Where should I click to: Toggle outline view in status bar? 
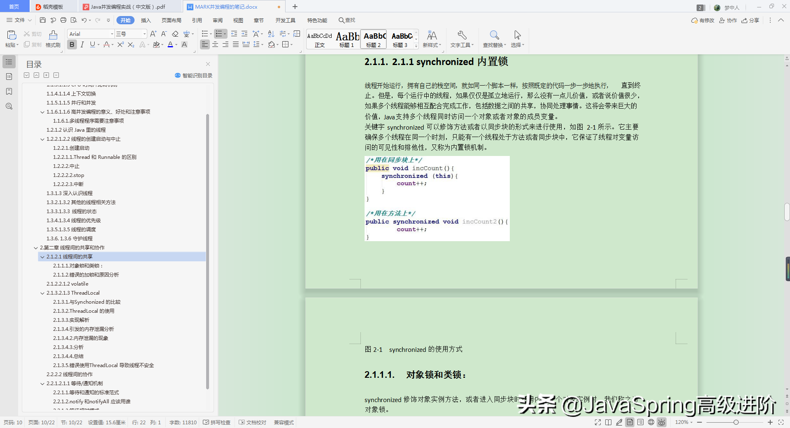640,422
